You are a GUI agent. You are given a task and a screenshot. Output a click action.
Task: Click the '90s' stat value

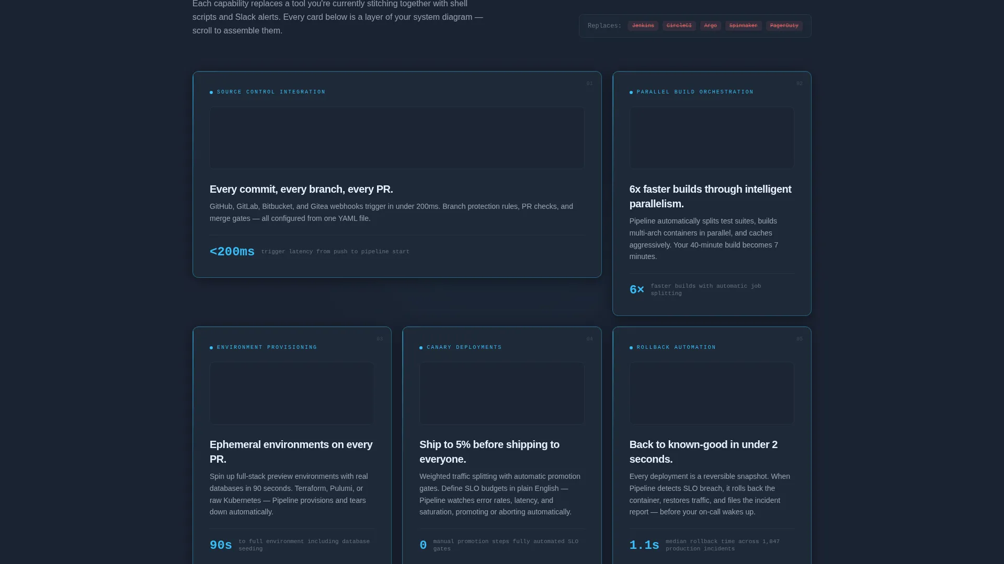pos(221,545)
